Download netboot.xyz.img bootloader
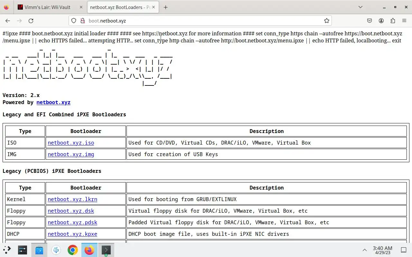 pos(71,154)
